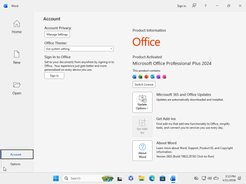
Task: Open the About Word button
Action: coord(142,151)
